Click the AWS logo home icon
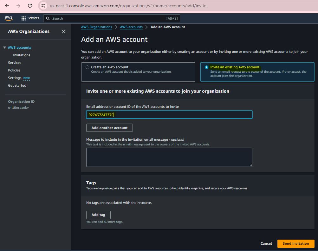This screenshot has width=318, height=251. click(x=9, y=18)
